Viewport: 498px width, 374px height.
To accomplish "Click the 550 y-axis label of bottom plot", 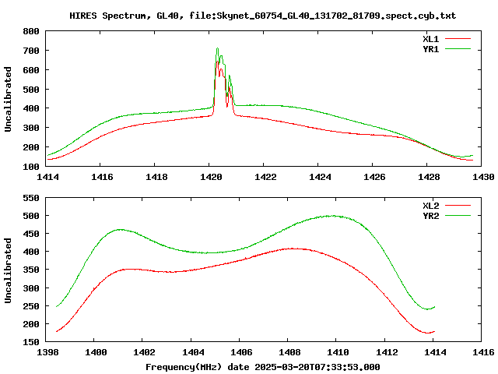I will coord(31,198).
